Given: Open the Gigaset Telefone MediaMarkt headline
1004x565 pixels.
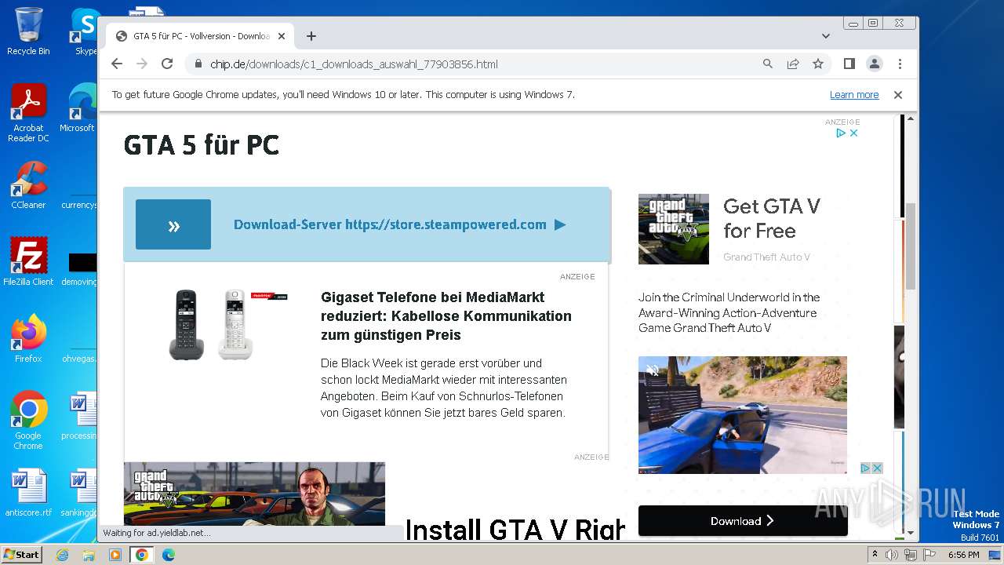Looking at the screenshot, I should pyautogui.click(x=446, y=316).
